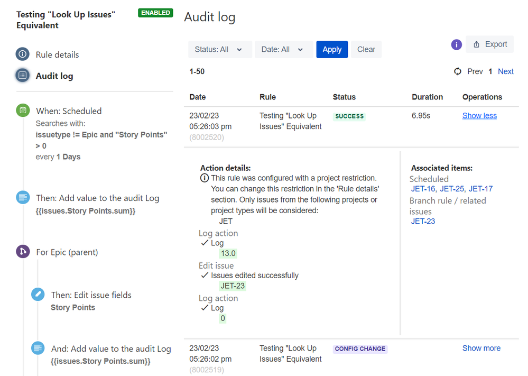
Task: Go to Next page of results
Action: click(x=505, y=71)
